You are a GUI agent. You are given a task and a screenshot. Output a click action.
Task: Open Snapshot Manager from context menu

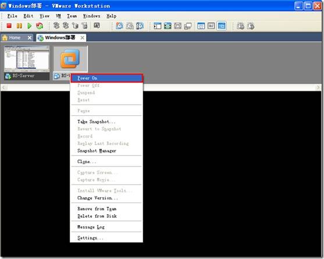click(x=106, y=151)
